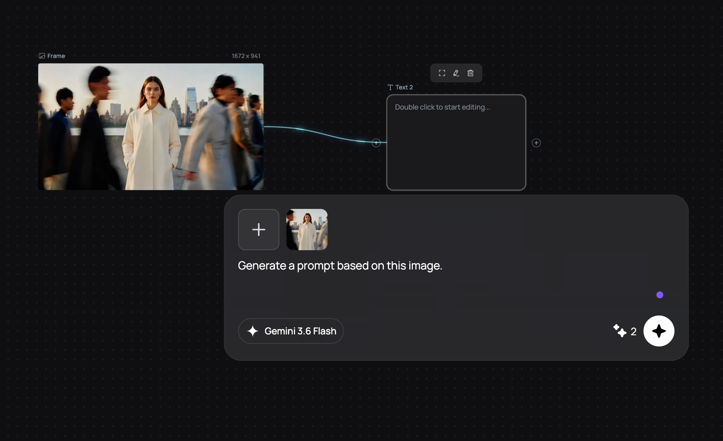
Task: Click the Frame label above the image
Action: [x=56, y=56]
